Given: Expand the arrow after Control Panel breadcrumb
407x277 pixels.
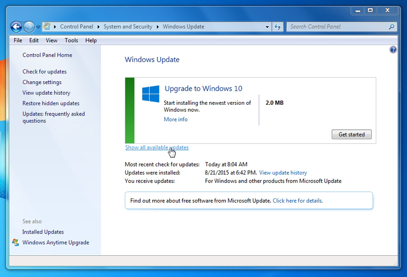Looking at the screenshot, I should click(x=98, y=26).
